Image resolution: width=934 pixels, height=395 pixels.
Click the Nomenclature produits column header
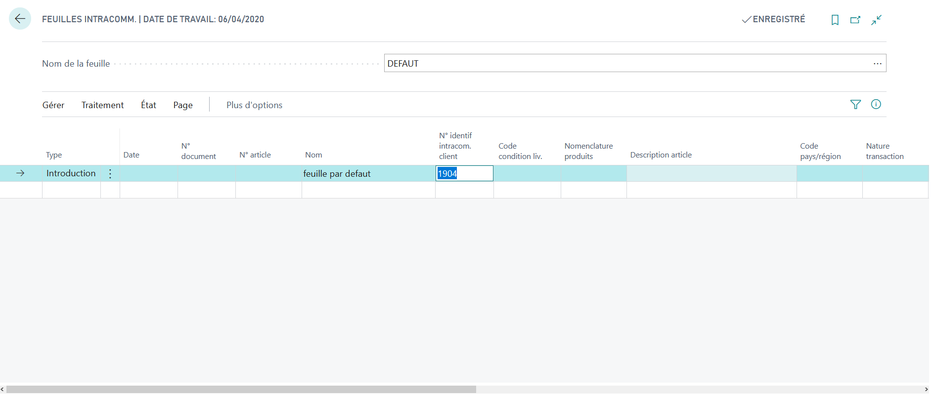[x=588, y=151]
